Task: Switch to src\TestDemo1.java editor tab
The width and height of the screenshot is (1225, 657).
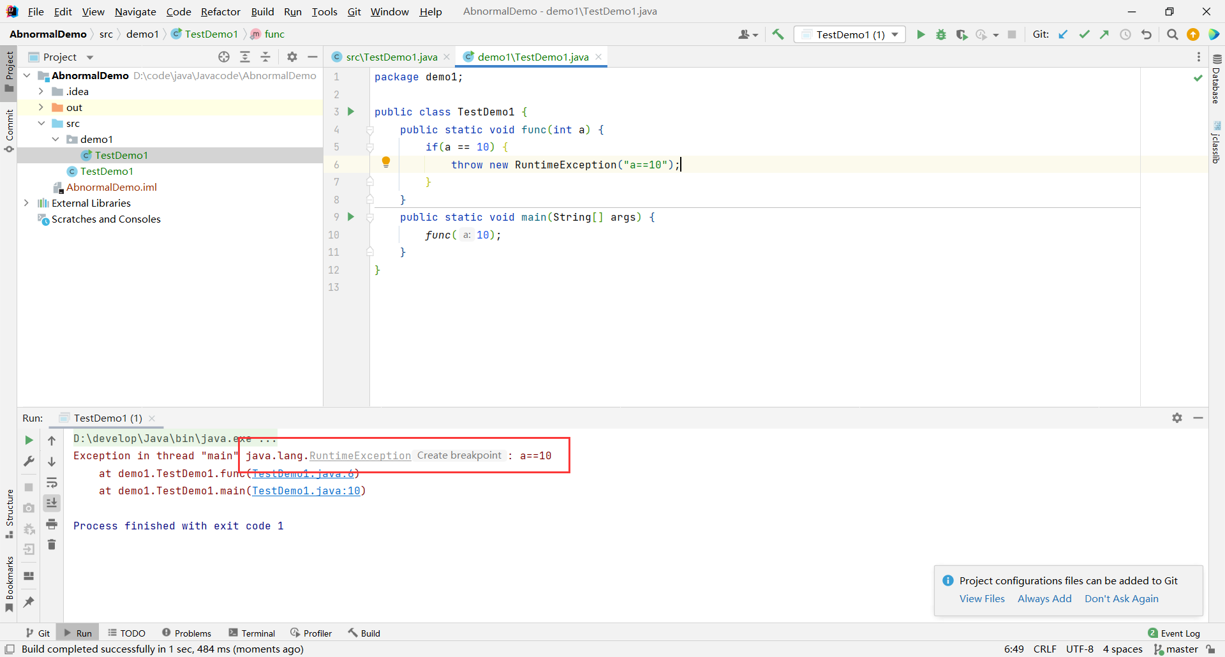Action: 391,57
